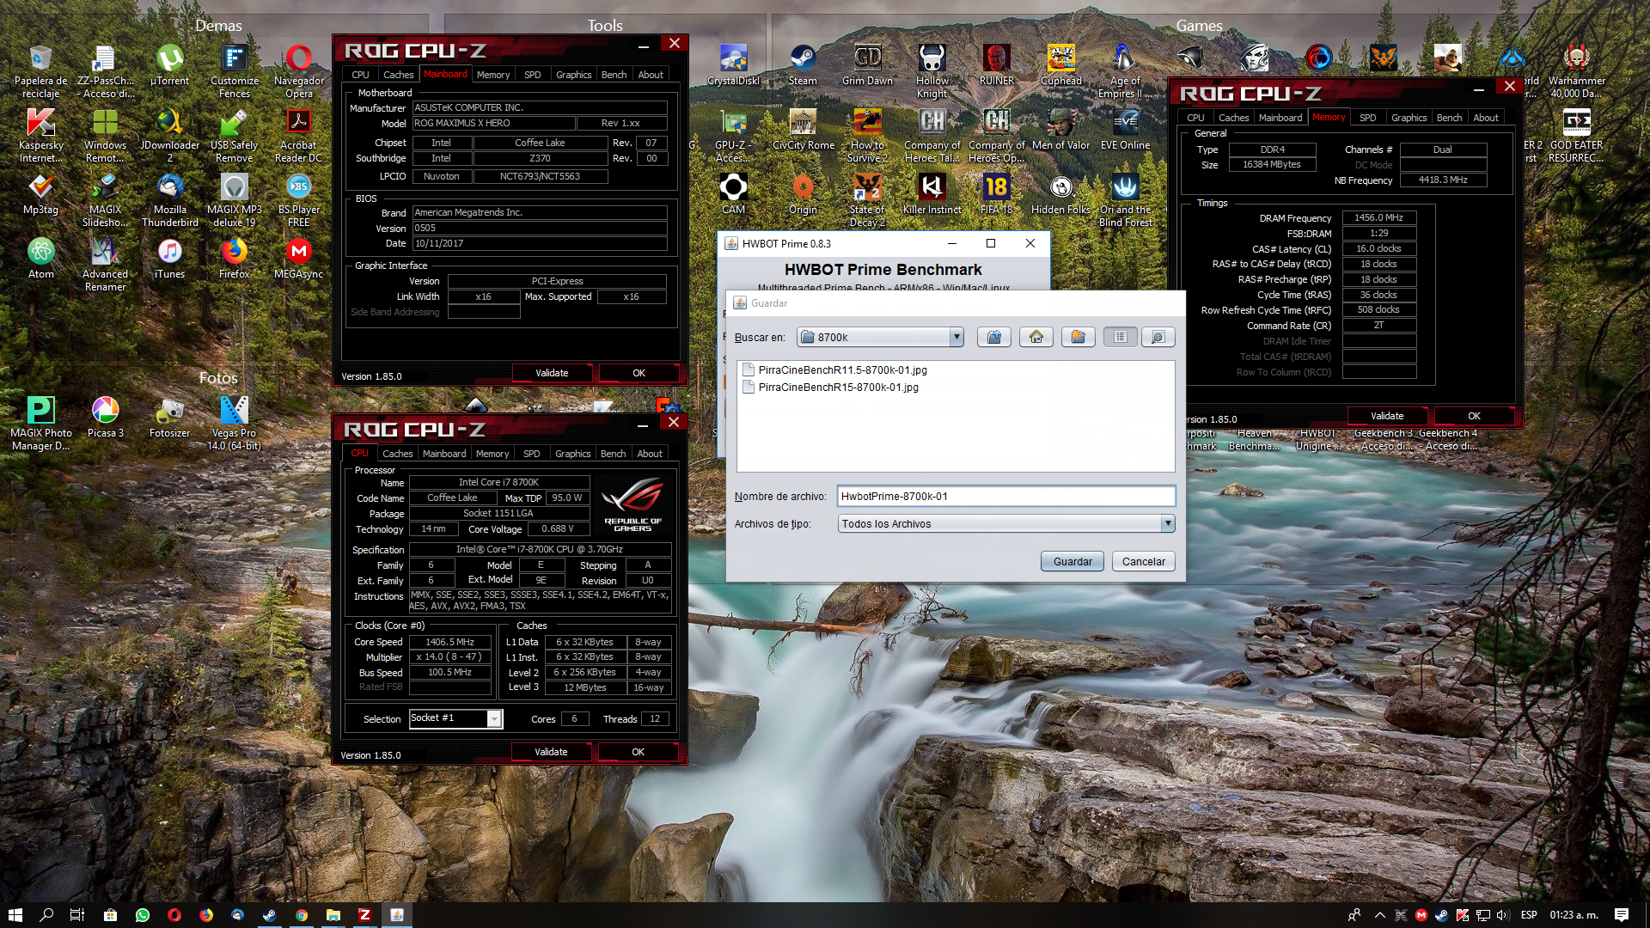Viewport: 1650px width, 928px height.
Task: Open Task View from the taskbar
Action: (x=76, y=915)
